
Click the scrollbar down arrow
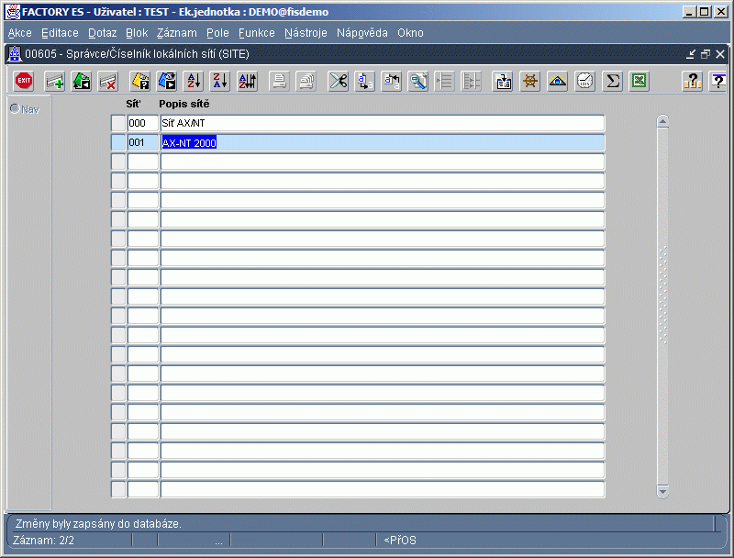click(662, 491)
